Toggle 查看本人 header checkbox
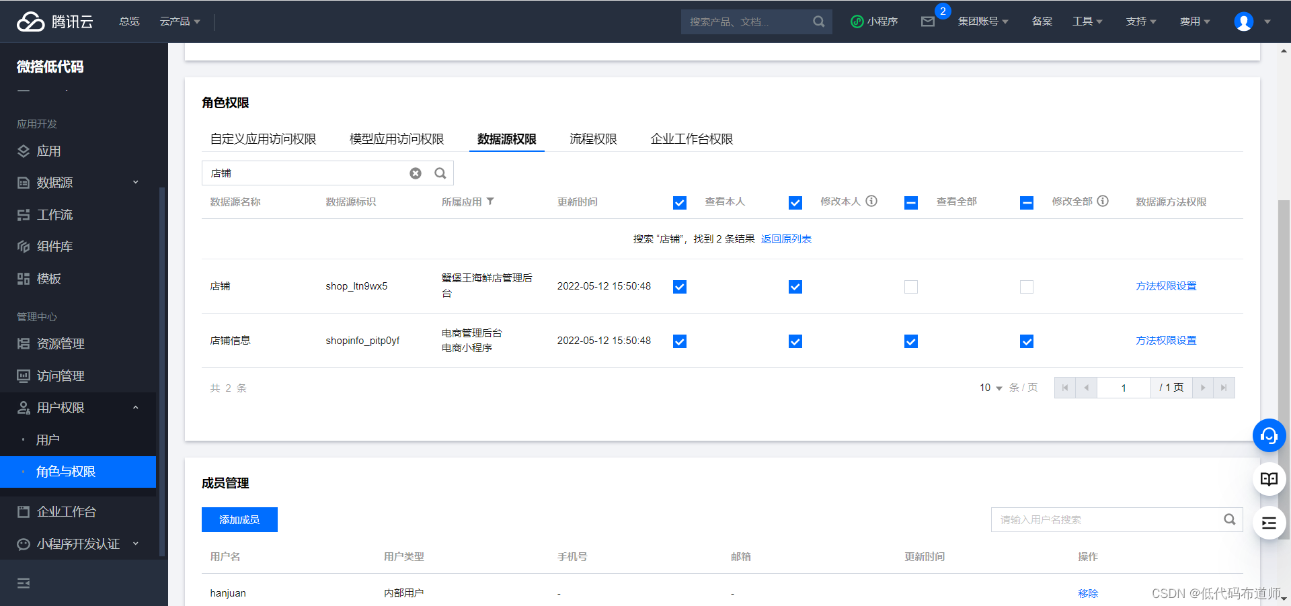The height and width of the screenshot is (606, 1291). [x=680, y=203]
